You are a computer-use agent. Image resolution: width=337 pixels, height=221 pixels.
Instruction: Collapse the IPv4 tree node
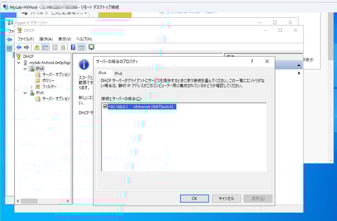click(x=25, y=69)
